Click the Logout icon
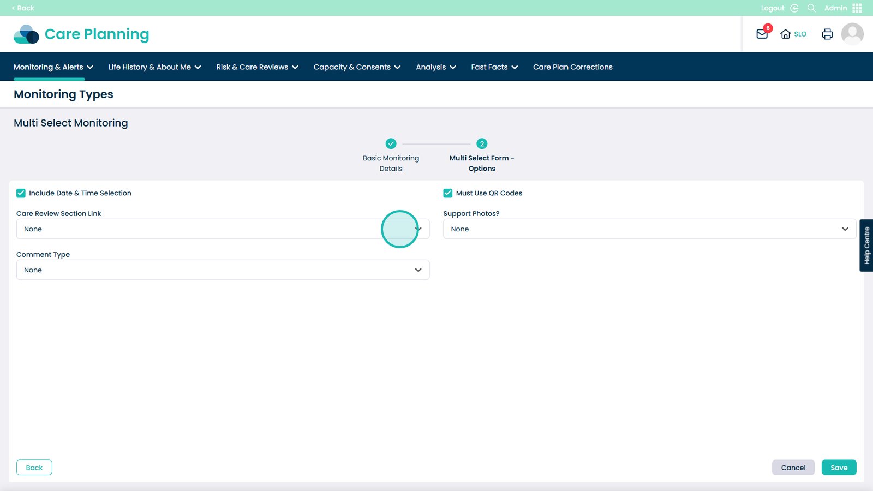 coord(794,8)
